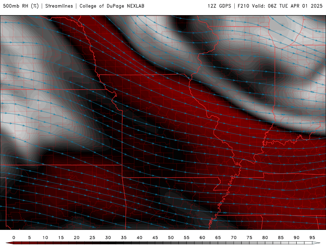Click the "10" label on the color scale

[x=45, y=238]
